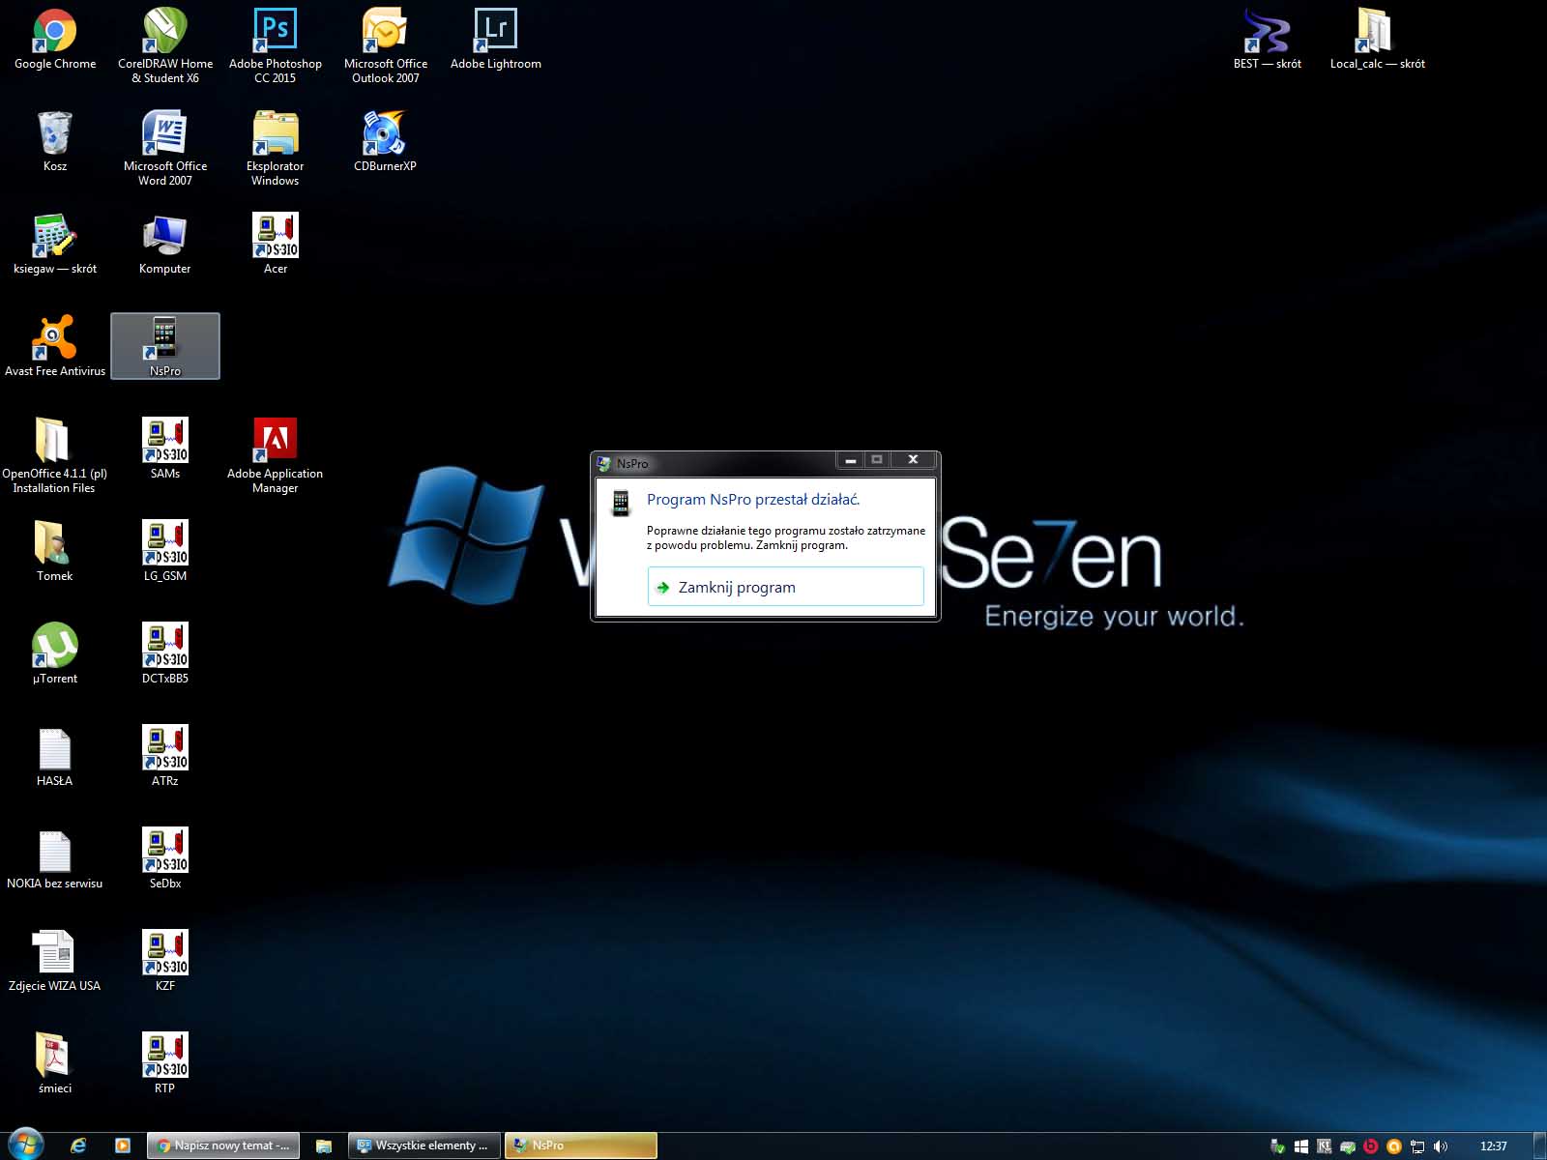Switch to Chrome window 'Napisz nowy temat'

point(223,1145)
